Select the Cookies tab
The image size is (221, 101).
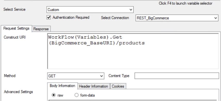118,86
